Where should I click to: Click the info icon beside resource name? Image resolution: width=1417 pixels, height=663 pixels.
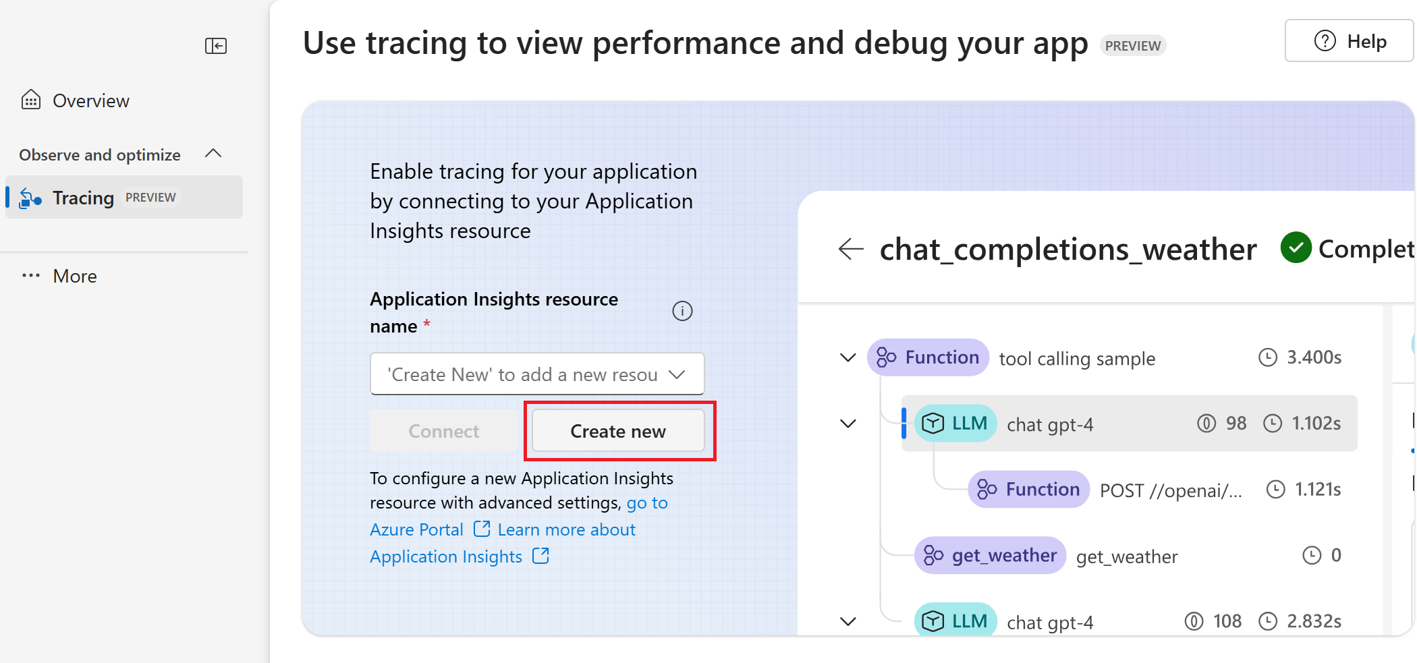[682, 311]
